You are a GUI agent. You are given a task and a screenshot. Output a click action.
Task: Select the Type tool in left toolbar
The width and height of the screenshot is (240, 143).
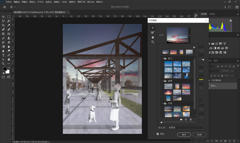[x=3, y=55]
